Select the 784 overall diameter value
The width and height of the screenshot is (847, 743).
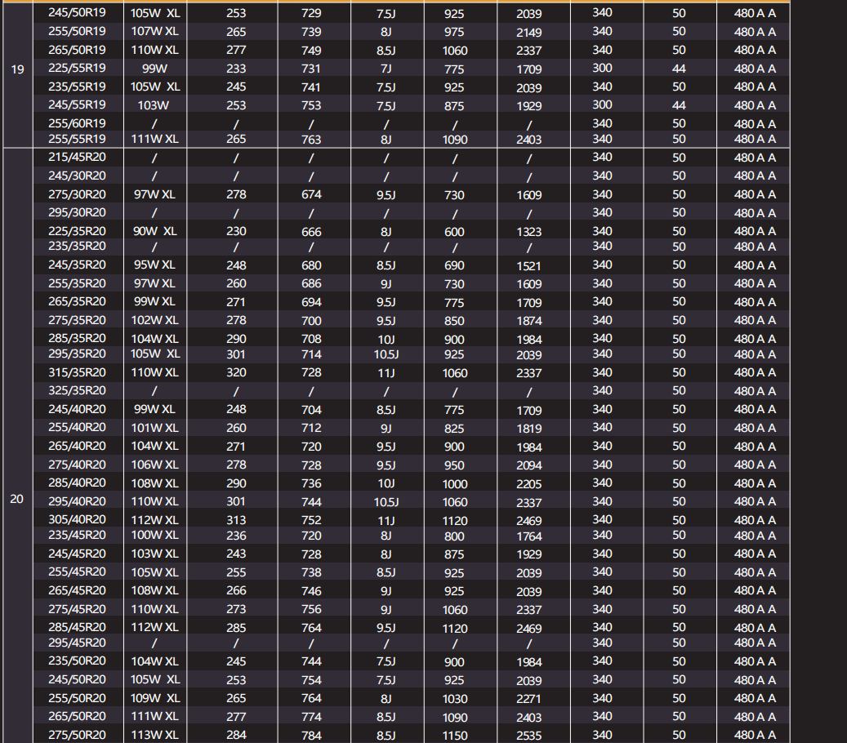pos(311,735)
